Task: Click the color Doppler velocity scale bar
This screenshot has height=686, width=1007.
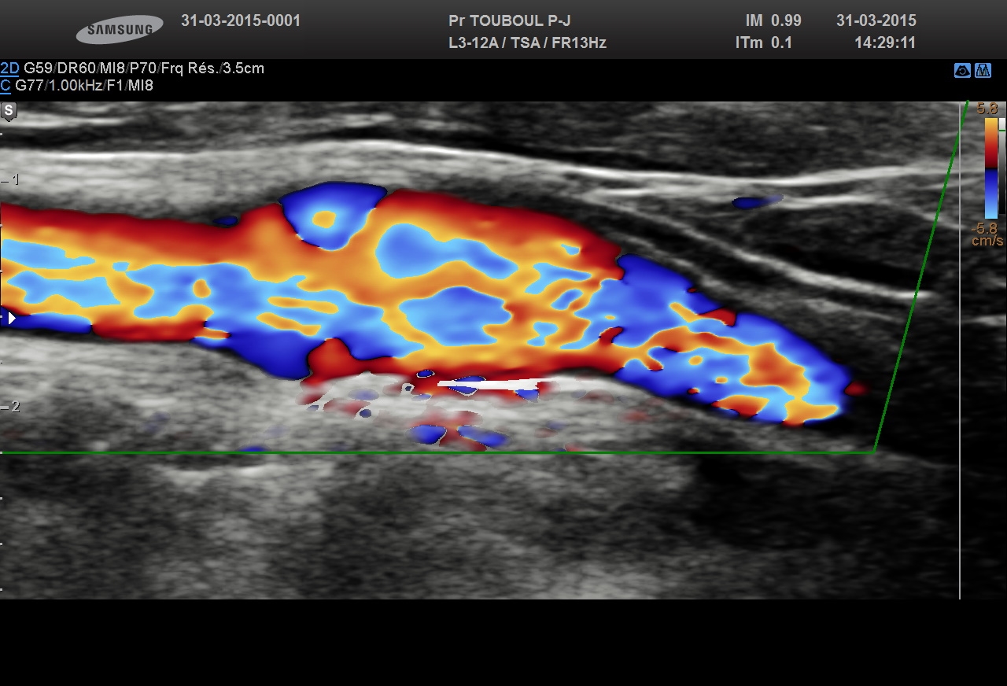Action: click(991, 168)
